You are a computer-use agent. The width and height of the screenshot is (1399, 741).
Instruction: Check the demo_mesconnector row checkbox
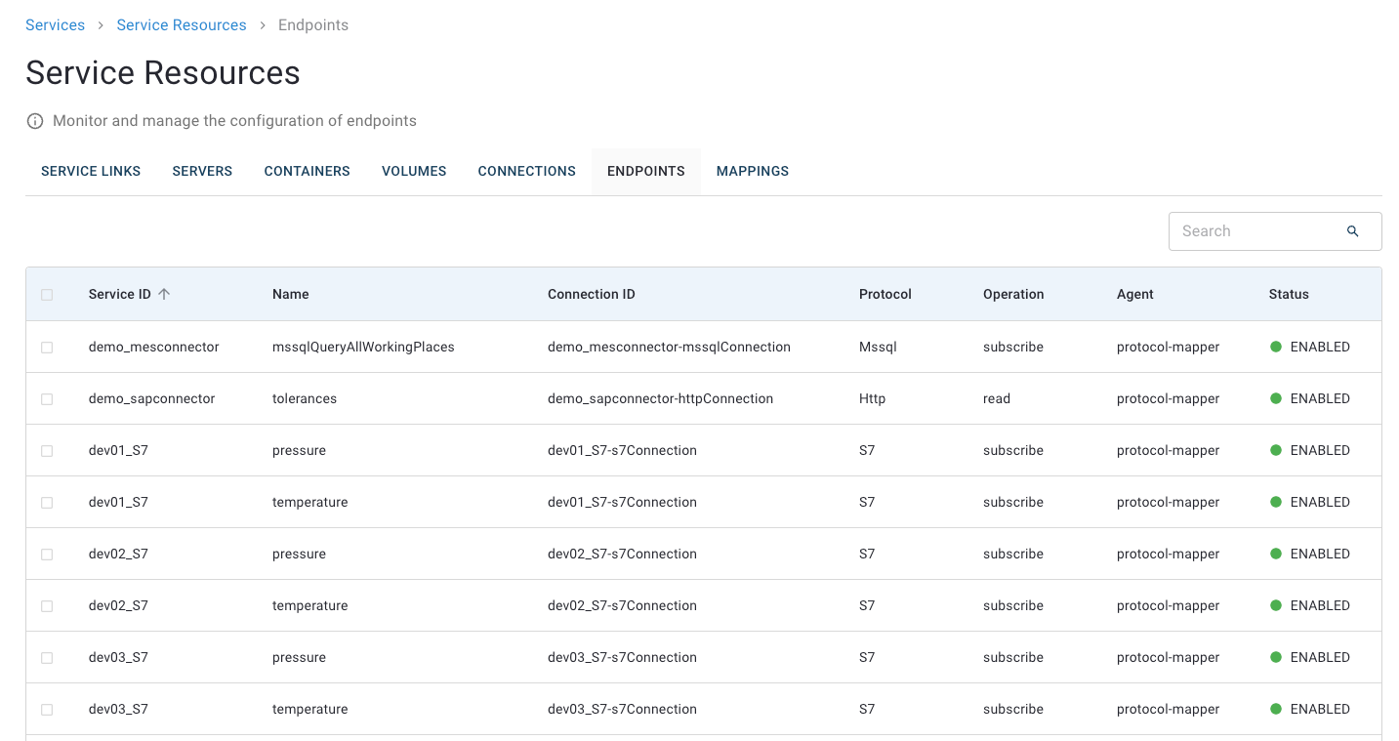(47, 348)
